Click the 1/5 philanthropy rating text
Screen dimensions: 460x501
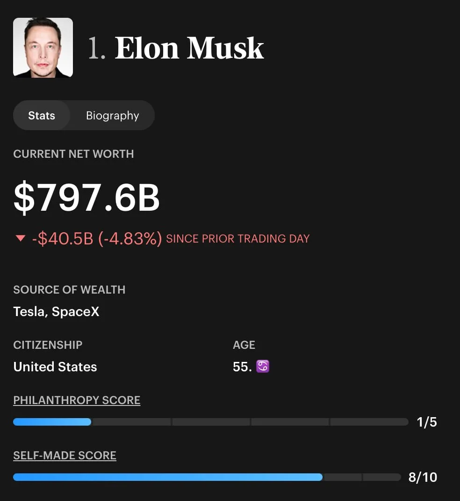pos(427,422)
